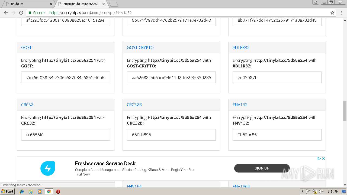347x195 pixels.
Task: Open the media player taskbar icon
Action: pos(40,191)
